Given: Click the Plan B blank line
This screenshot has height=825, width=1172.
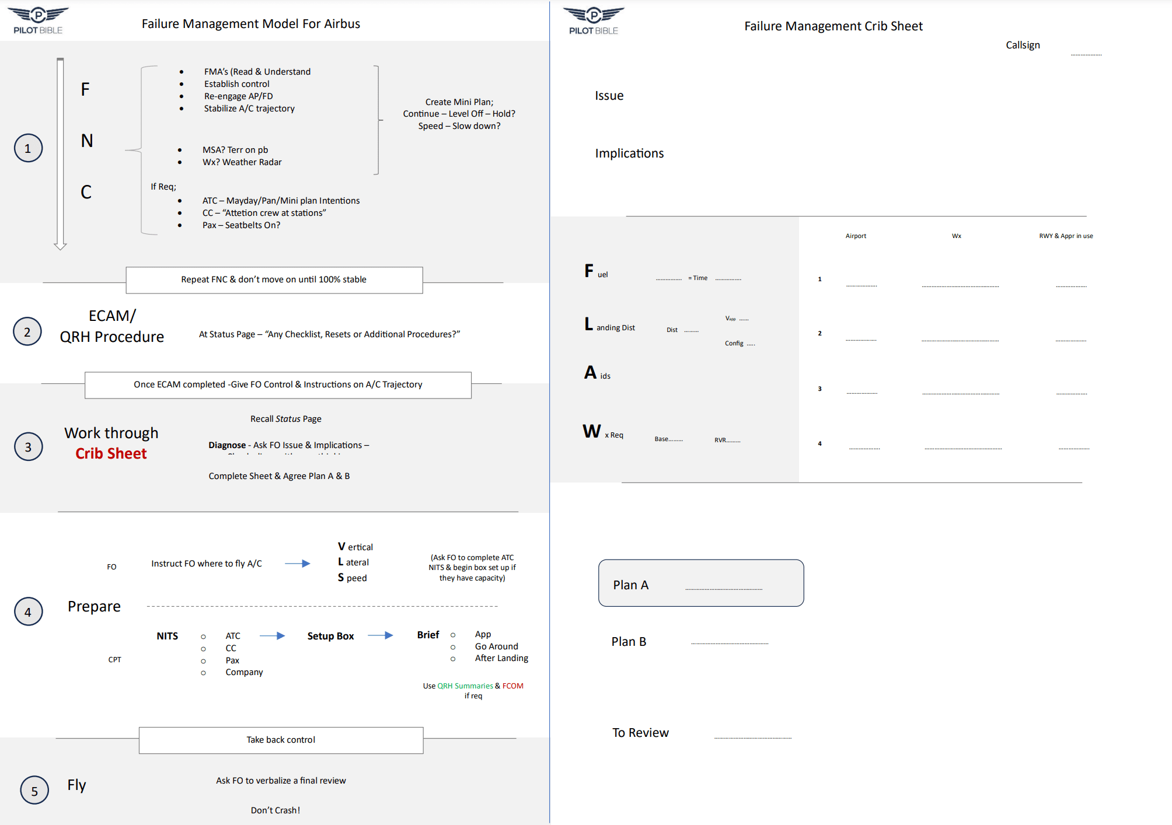Looking at the screenshot, I should [x=730, y=643].
